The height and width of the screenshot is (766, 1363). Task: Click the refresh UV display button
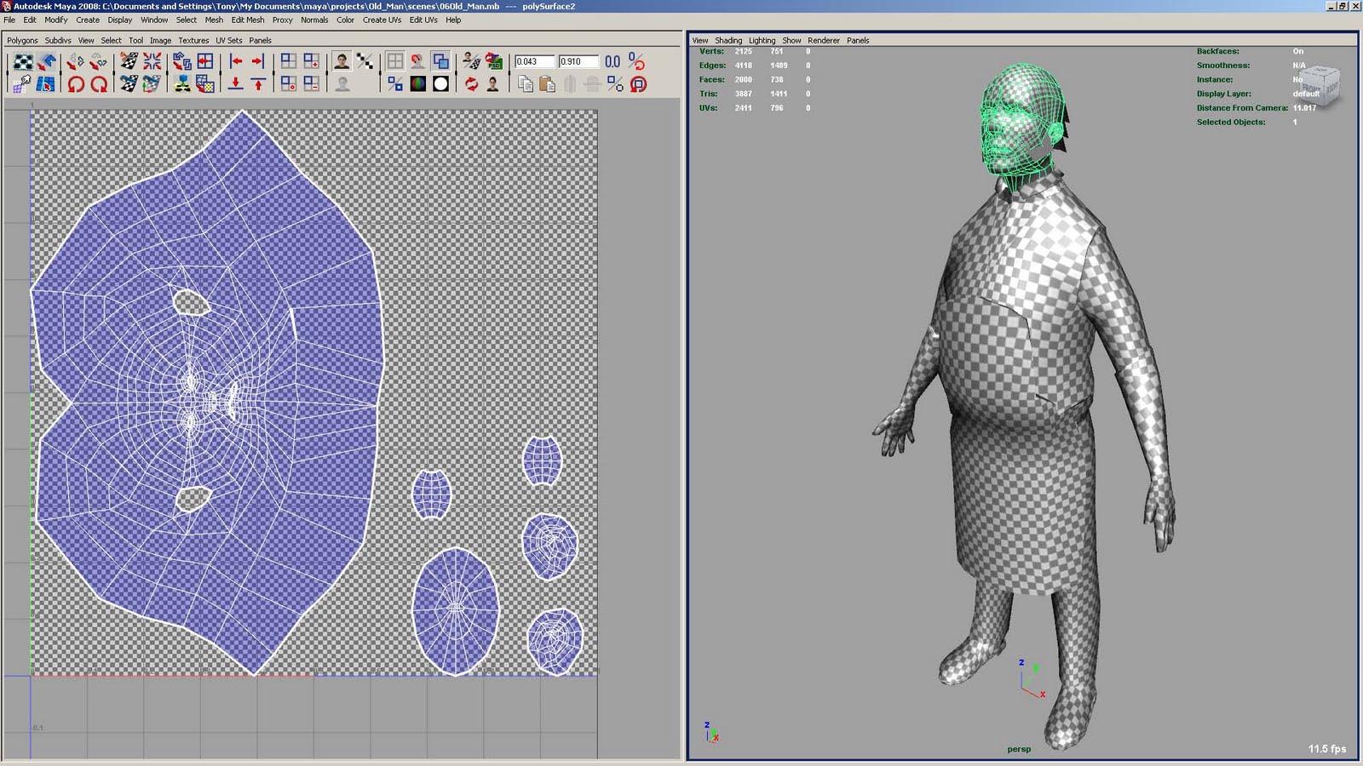pos(473,85)
